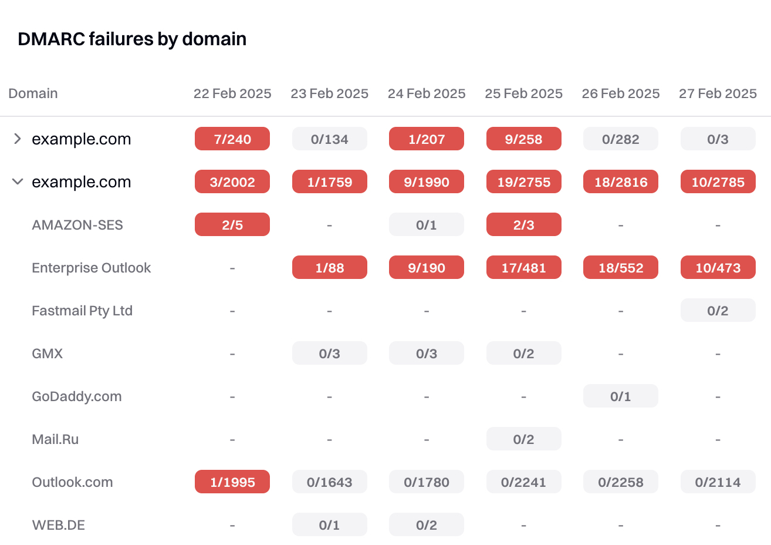Select the GMX row label

(x=47, y=354)
